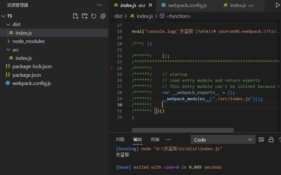281x175 pixels.
Task: Toggle the breakpoint on line 24
Action: 112,68
